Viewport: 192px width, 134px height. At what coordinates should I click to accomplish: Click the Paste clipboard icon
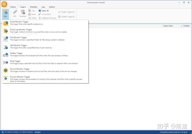[30, 14]
